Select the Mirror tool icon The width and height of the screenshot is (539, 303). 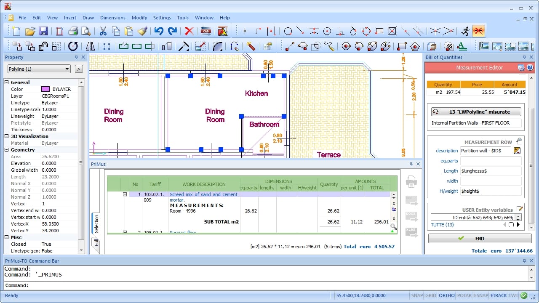(90, 46)
